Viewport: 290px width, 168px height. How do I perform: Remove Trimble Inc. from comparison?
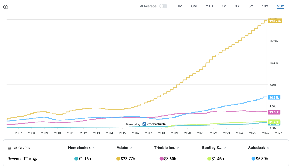pyautogui.click(x=178, y=148)
